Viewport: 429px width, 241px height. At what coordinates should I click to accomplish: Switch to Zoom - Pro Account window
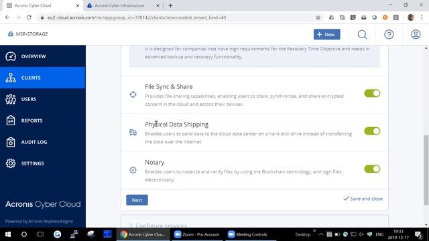click(197, 234)
